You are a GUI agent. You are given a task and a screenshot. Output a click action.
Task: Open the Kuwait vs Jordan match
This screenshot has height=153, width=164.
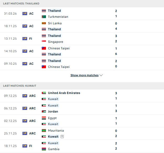click(x=82, y=108)
